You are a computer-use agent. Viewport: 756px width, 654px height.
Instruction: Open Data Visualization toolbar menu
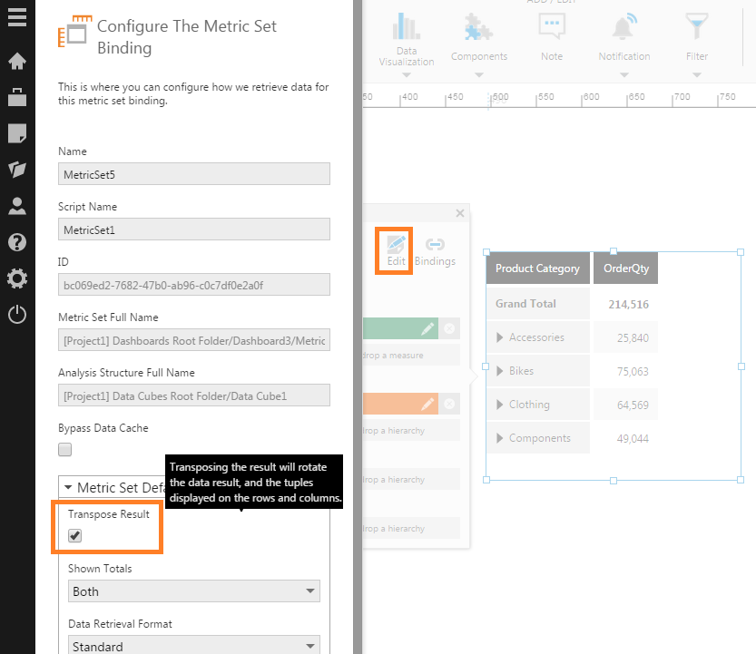coord(407,41)
